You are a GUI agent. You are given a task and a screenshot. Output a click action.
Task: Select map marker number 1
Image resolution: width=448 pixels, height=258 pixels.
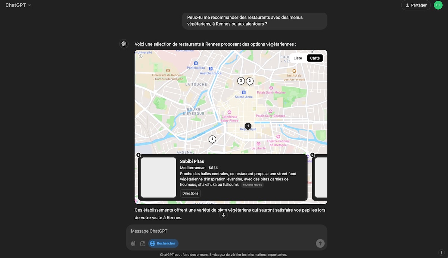point(248,126)
